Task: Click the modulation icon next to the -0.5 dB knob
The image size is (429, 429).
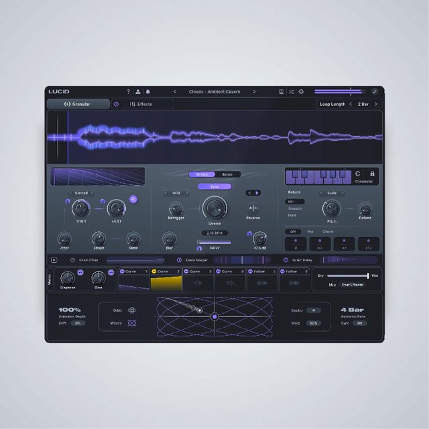Action: click(249, 233)
